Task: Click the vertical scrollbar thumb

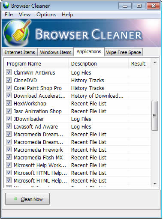Action: pos(154,116)
